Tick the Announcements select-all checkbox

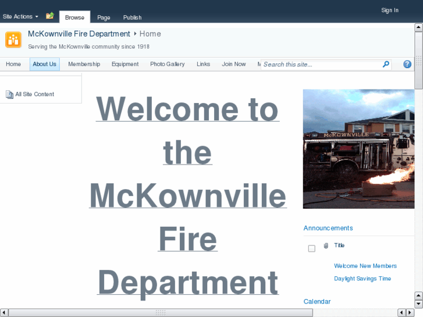click(x=312, y=248)
